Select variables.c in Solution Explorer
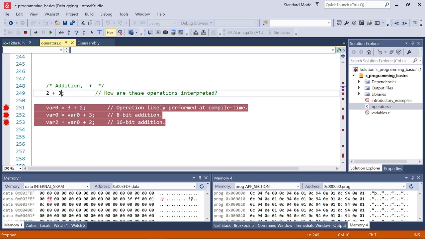 (381, 113)
